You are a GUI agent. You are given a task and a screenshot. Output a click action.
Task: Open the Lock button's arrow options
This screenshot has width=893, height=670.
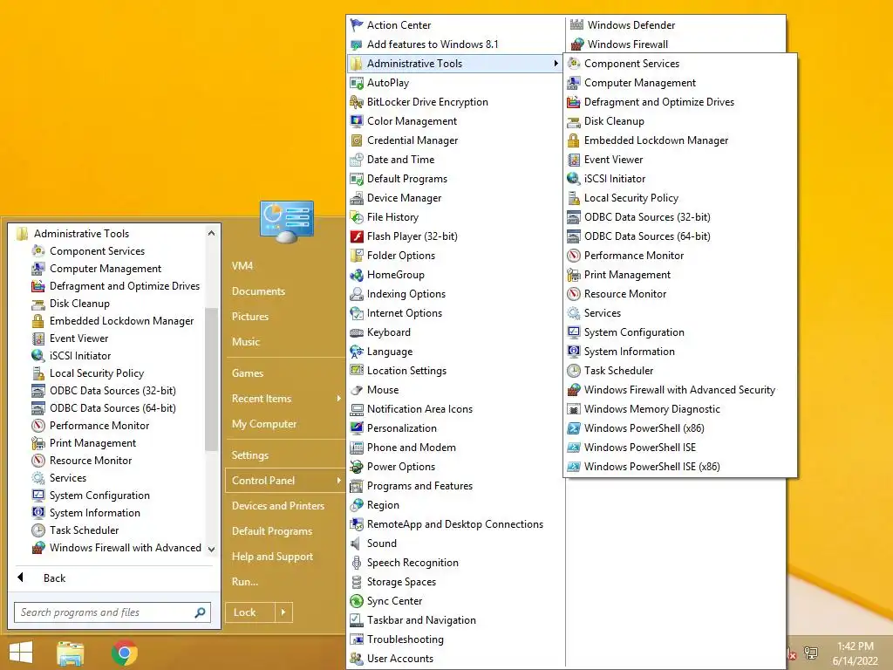283,612
